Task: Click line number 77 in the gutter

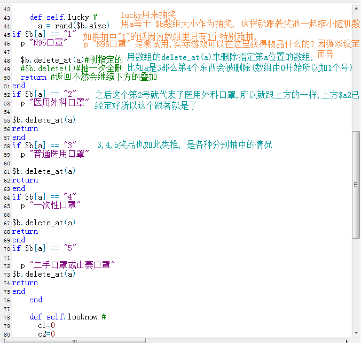Action: [x=7, y=309]
